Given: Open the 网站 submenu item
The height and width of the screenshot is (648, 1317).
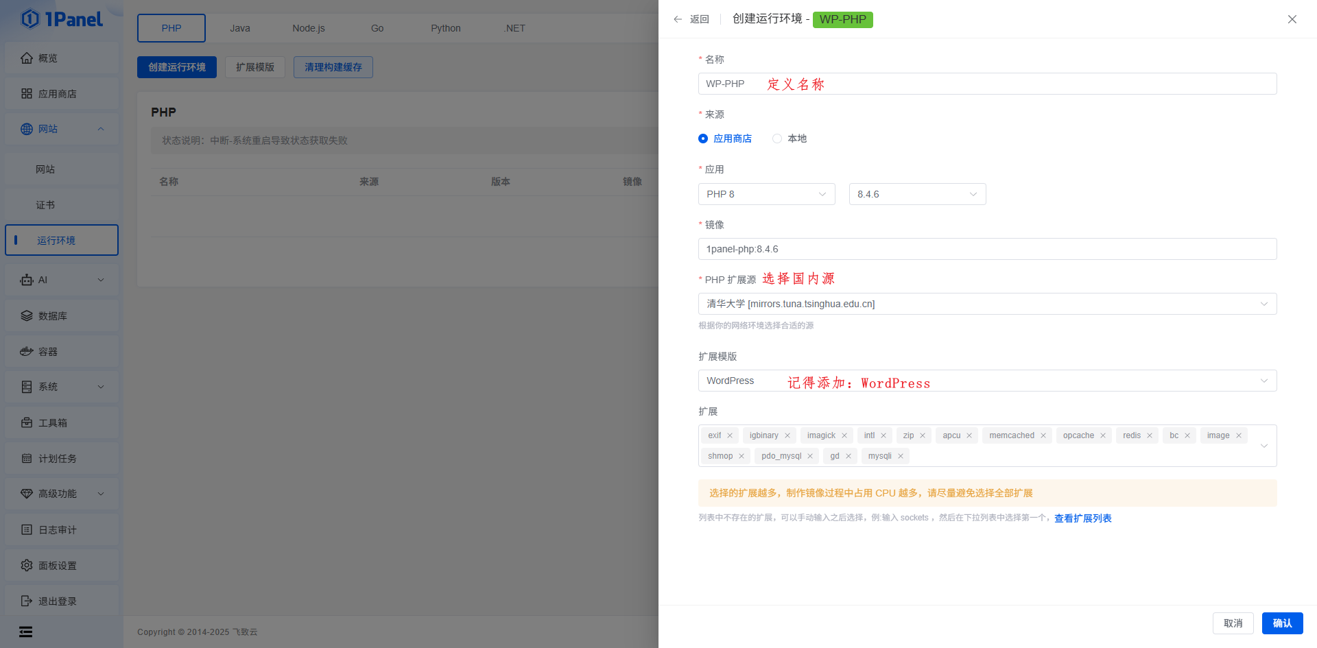Looking at the screenshot, I should (x=62, y=169).
